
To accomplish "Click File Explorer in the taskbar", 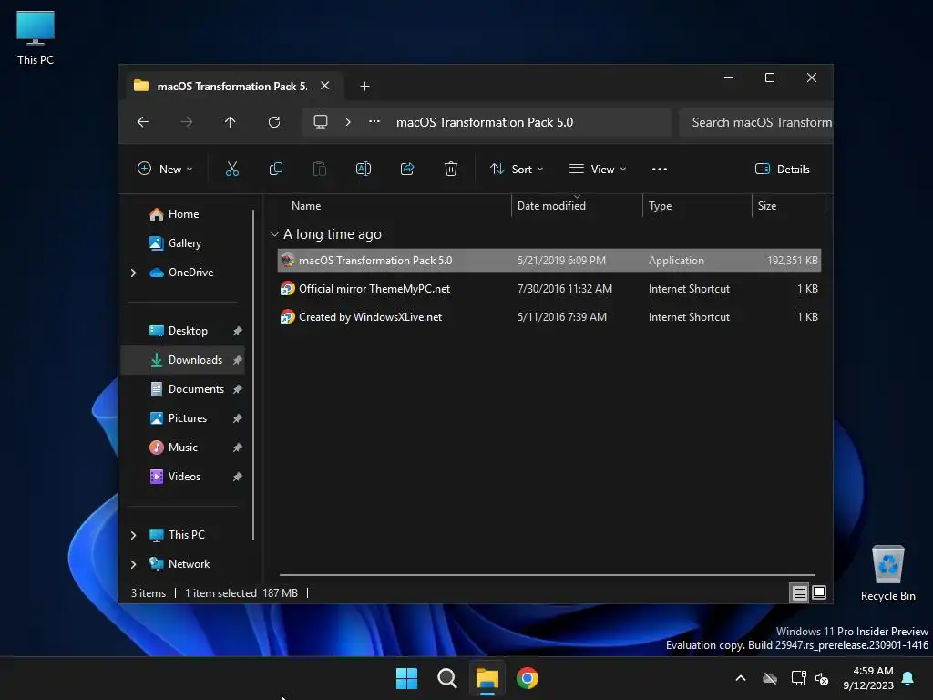I will [487, 678].
